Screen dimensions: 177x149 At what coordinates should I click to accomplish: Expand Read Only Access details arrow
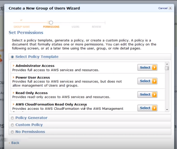tap(13, 93)
